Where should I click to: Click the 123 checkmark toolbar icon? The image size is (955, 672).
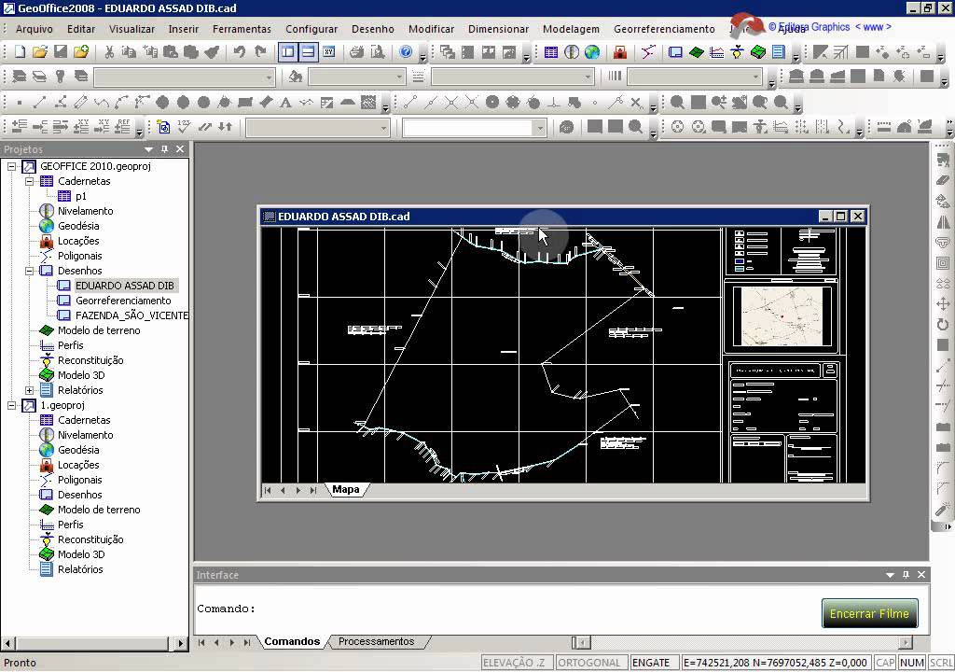pyautogui.click(x=184, y=127)
